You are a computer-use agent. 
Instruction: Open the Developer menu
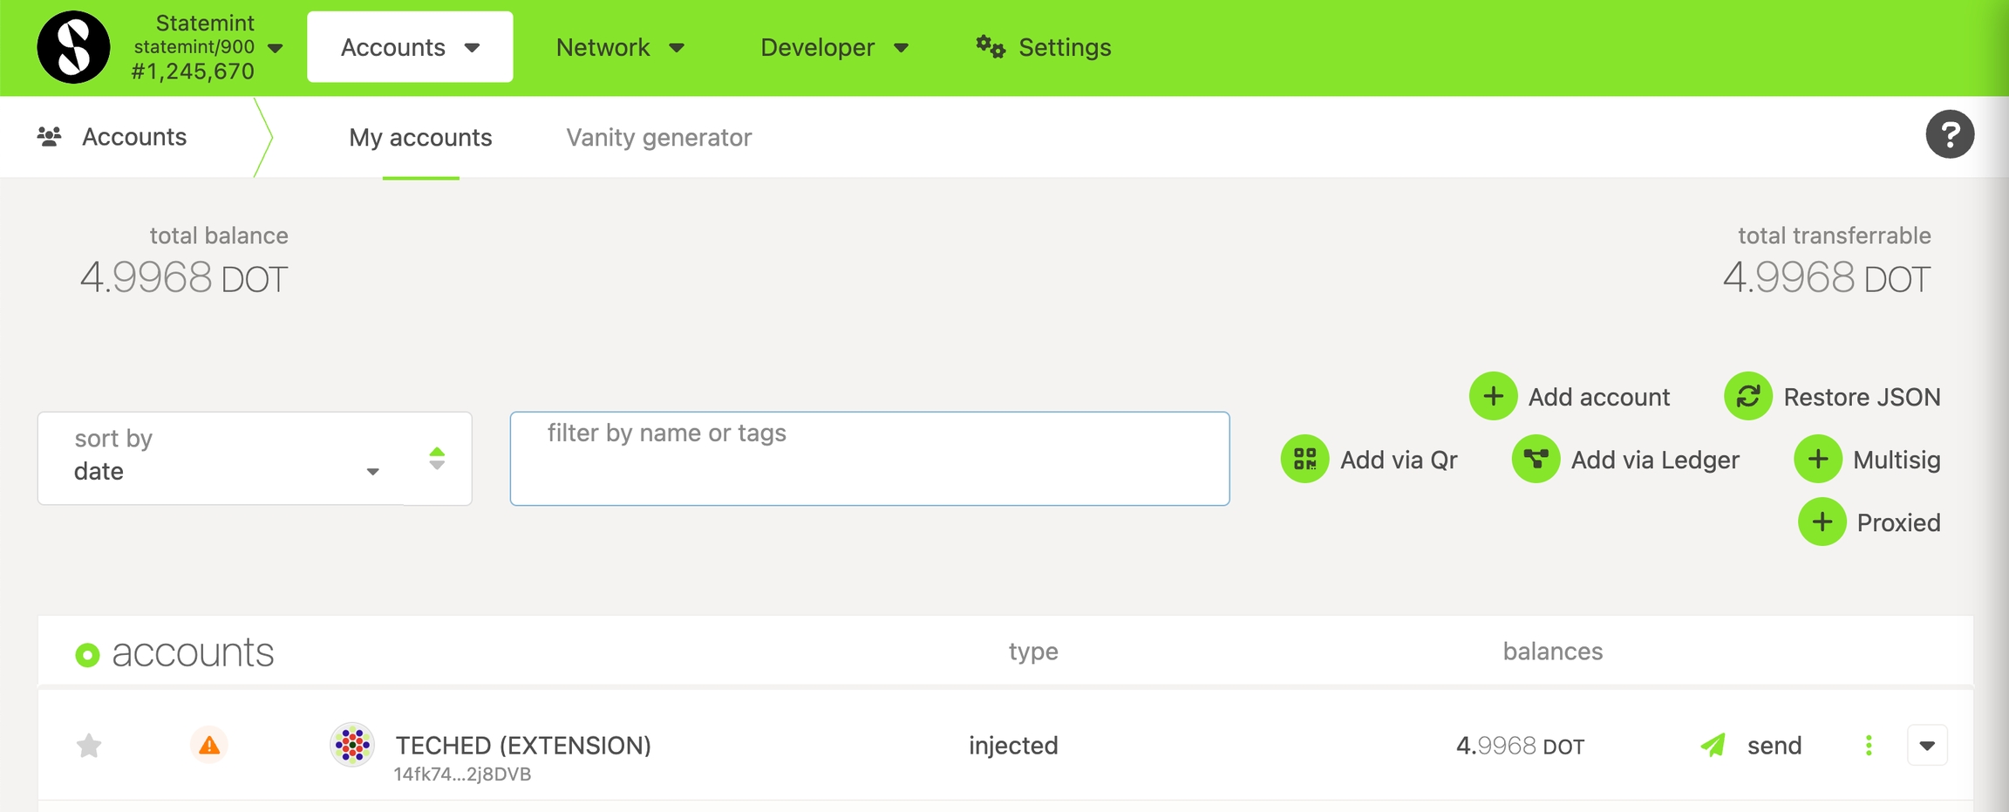(x=834, y=47)
